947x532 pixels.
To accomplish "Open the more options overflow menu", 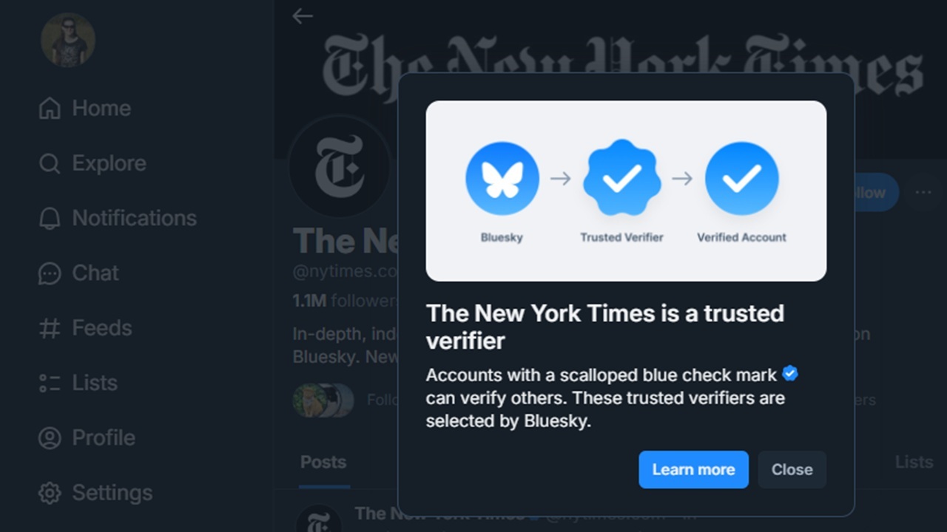I will pos(923,192).
